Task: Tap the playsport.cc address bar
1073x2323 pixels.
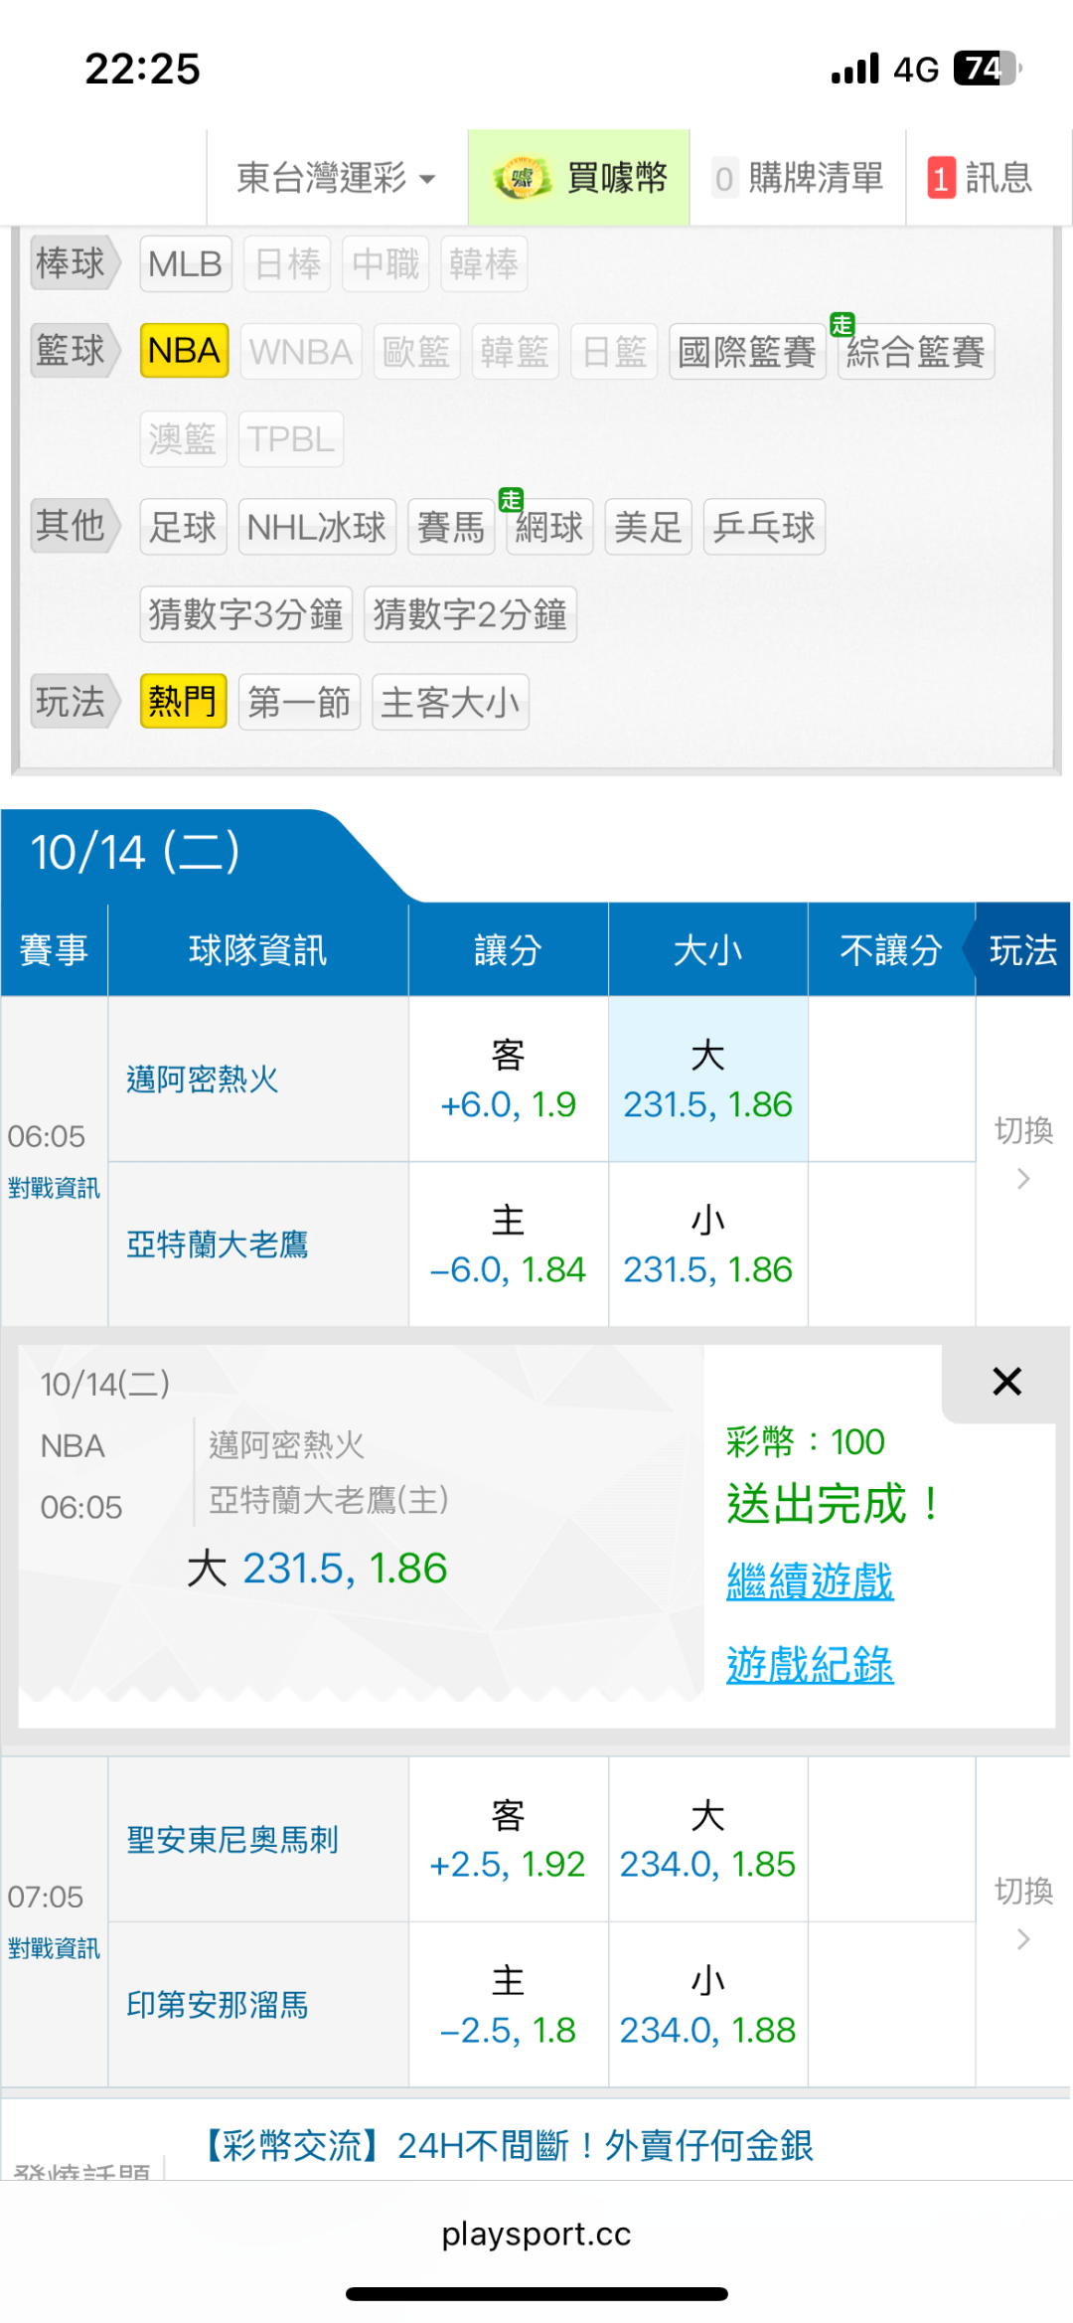Action: (x=536, y=2235)
